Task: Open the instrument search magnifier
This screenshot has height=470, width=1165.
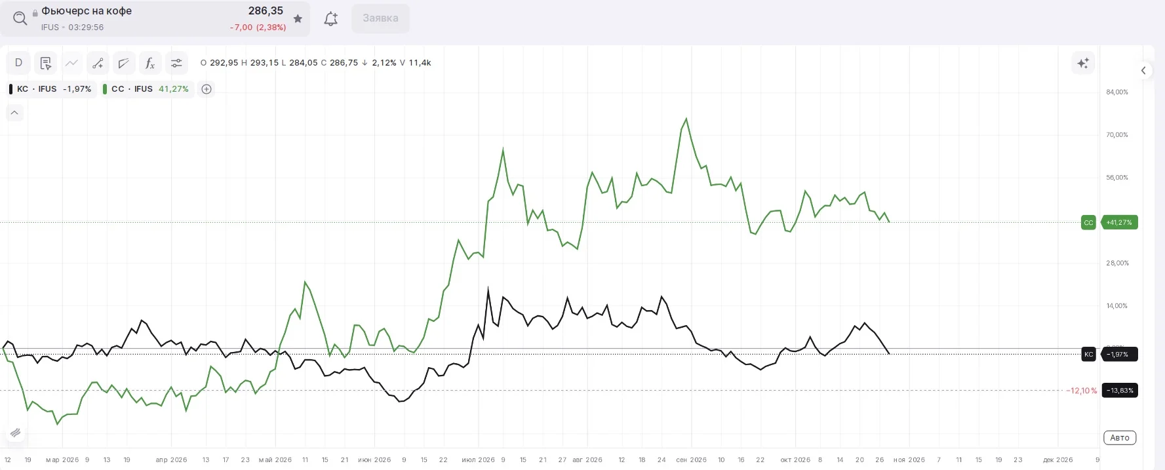Action: click(20, 18)
